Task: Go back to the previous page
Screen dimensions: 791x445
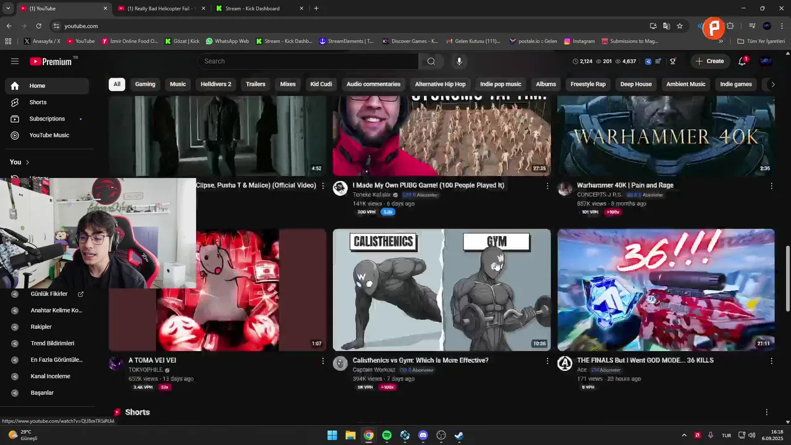Action: (x=9, y=26)
